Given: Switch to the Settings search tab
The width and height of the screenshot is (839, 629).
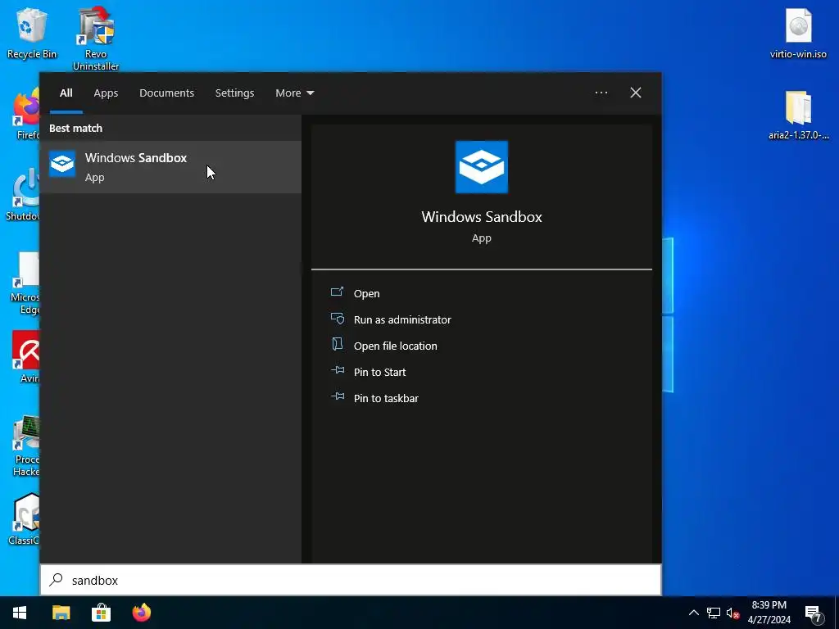Looking at the screenshot, I should click(x=234, y=93).
